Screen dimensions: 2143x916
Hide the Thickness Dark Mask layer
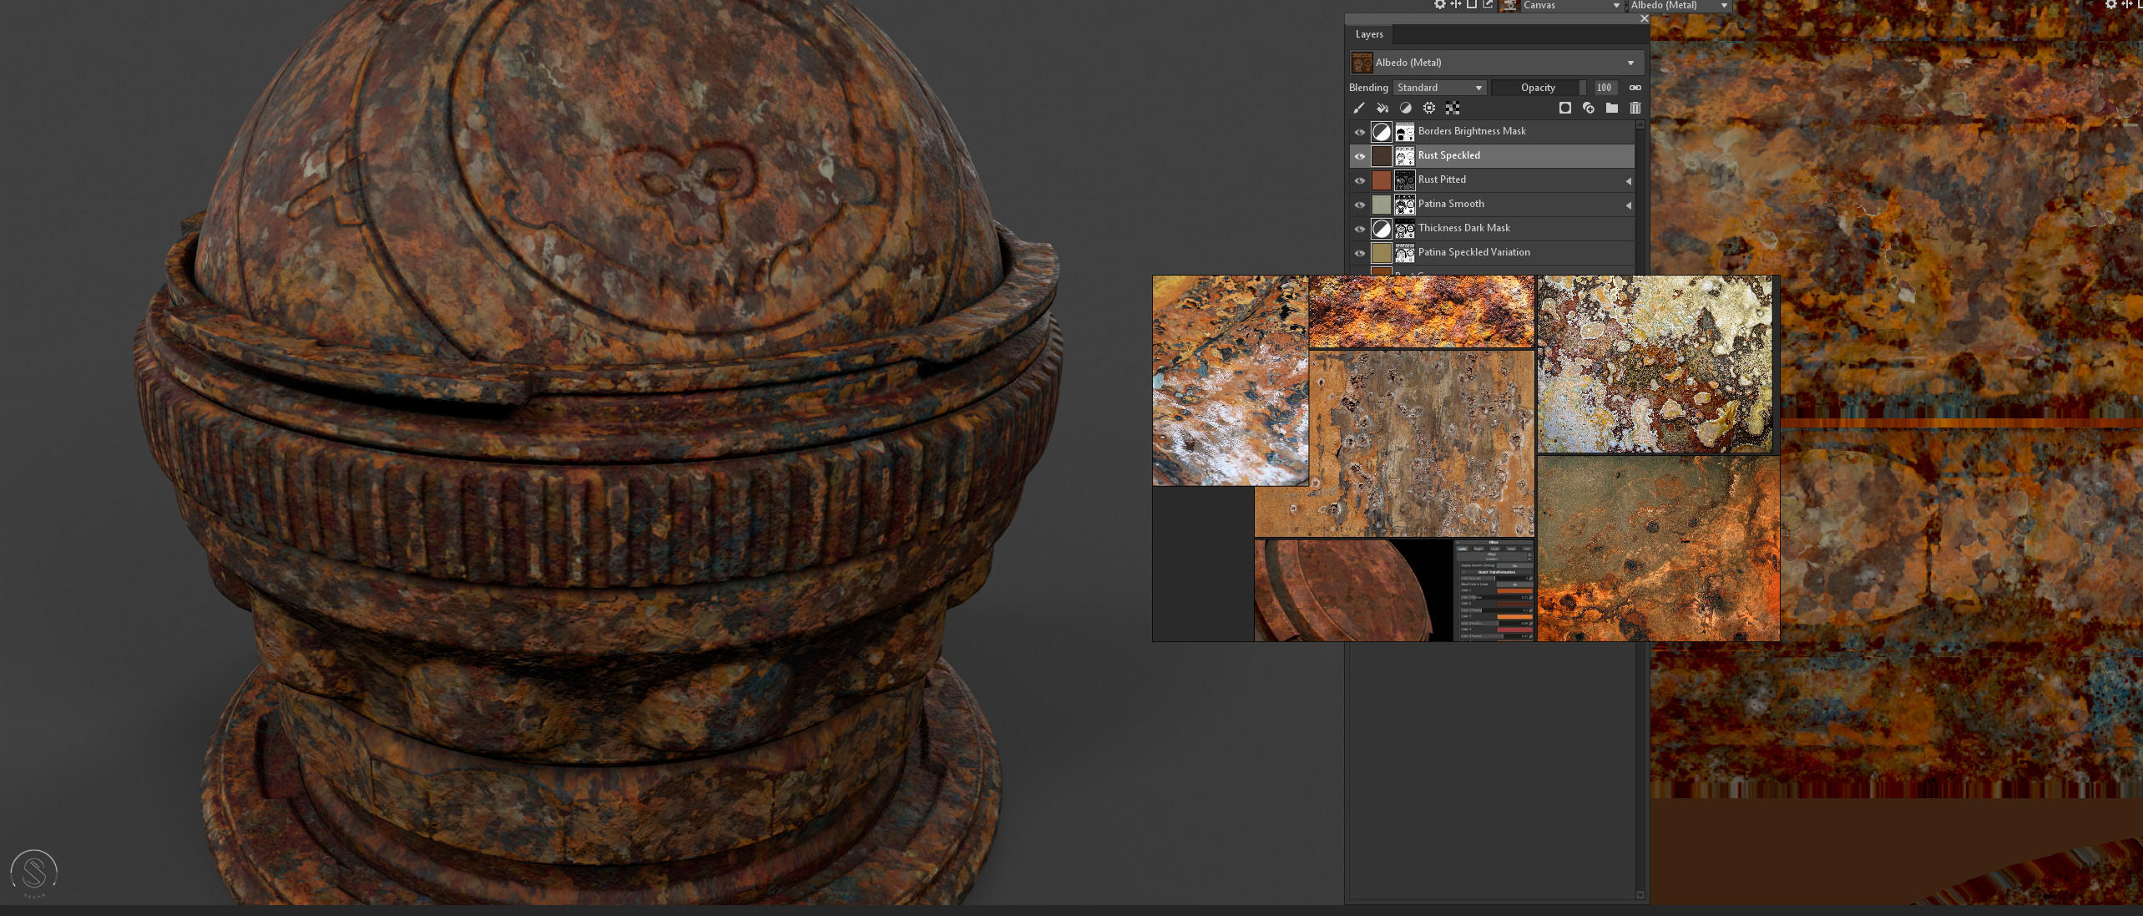1360,229
